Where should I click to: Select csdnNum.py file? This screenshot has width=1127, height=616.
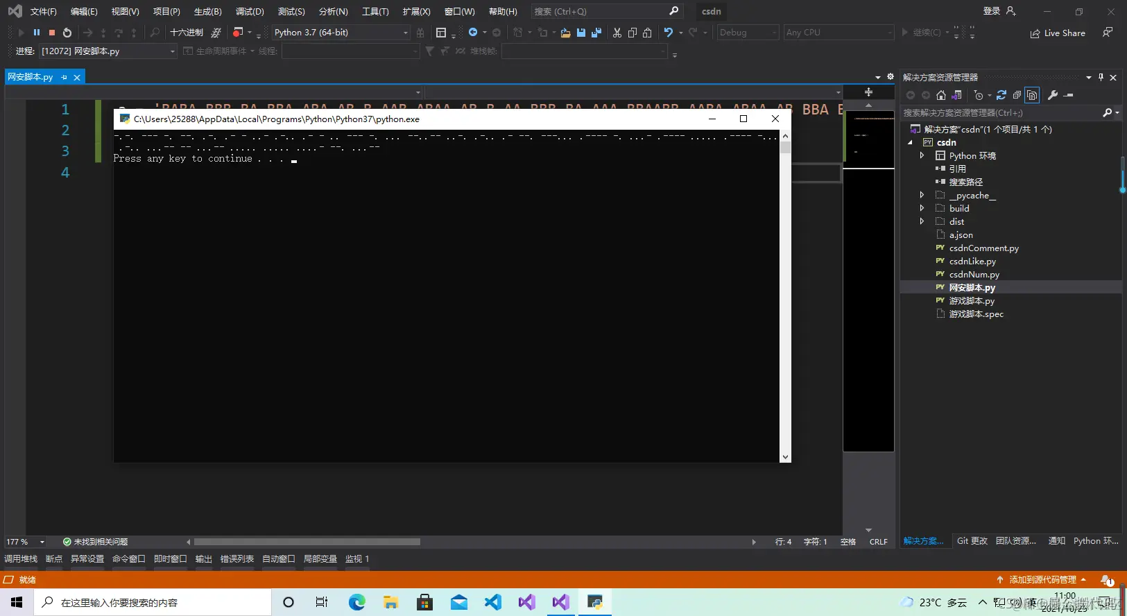click(x=974, y=275)
